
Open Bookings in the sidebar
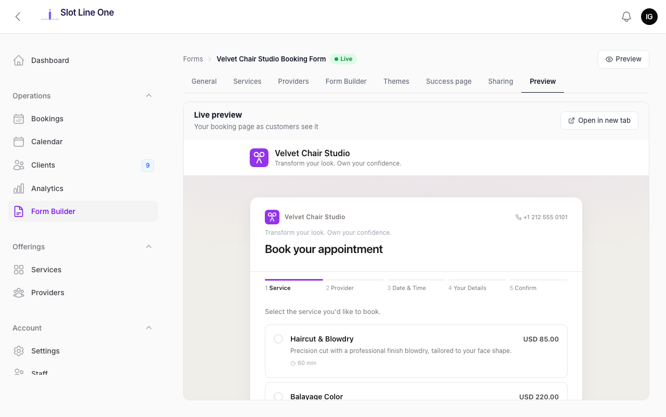pos(83,119)
